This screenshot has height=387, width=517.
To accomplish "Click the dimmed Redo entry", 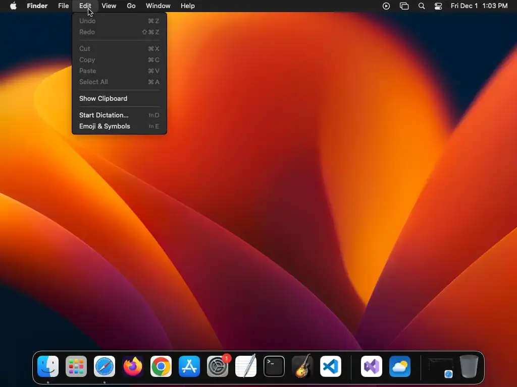I will (119, 32).
